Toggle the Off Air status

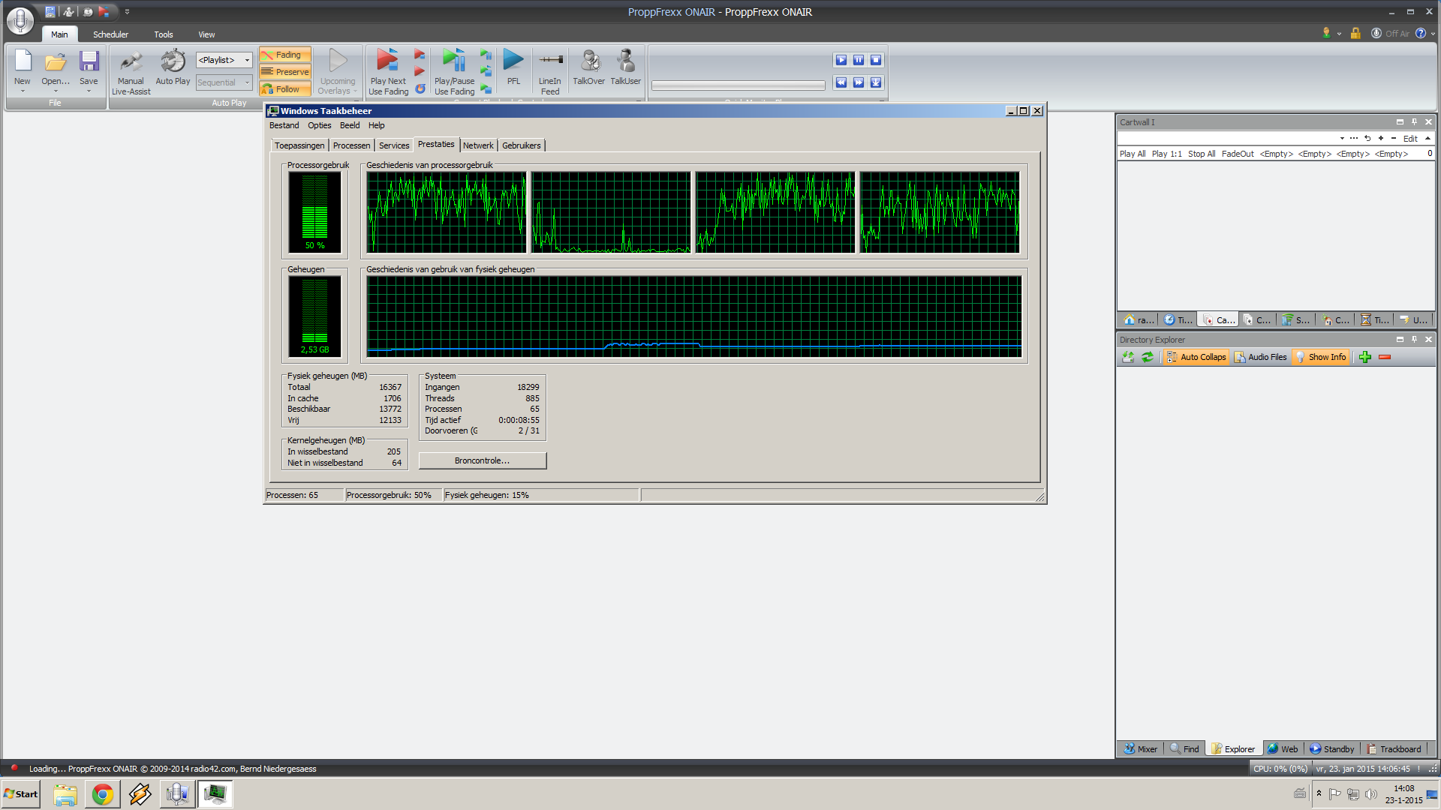1390,33
